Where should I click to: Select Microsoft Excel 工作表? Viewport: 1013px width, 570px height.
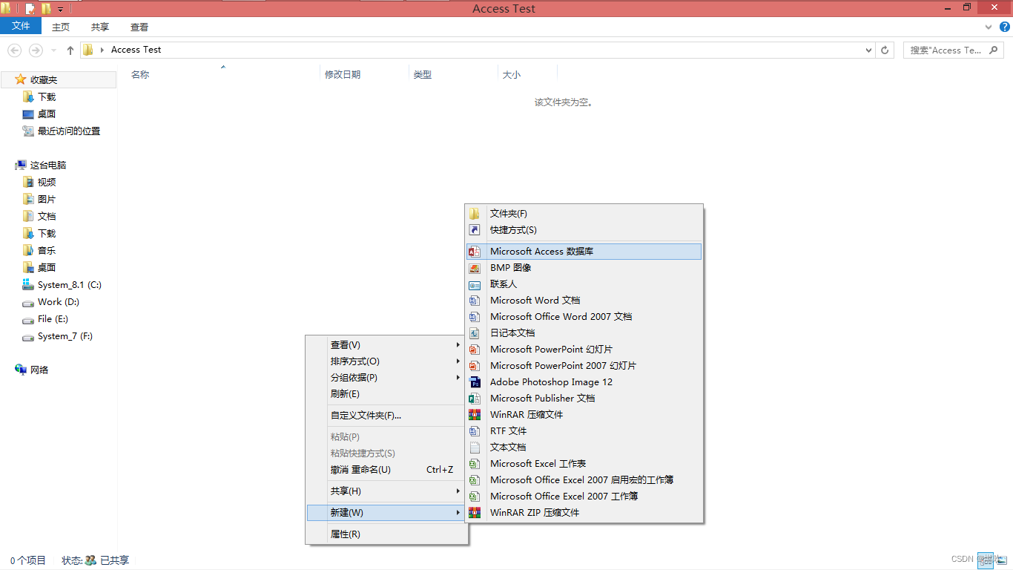pyautogui.click(x=584, y=464)
